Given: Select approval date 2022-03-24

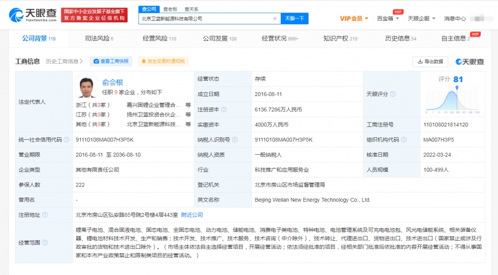Looking at the screenshot, I should pyautogui.click(x=437, y=155).
